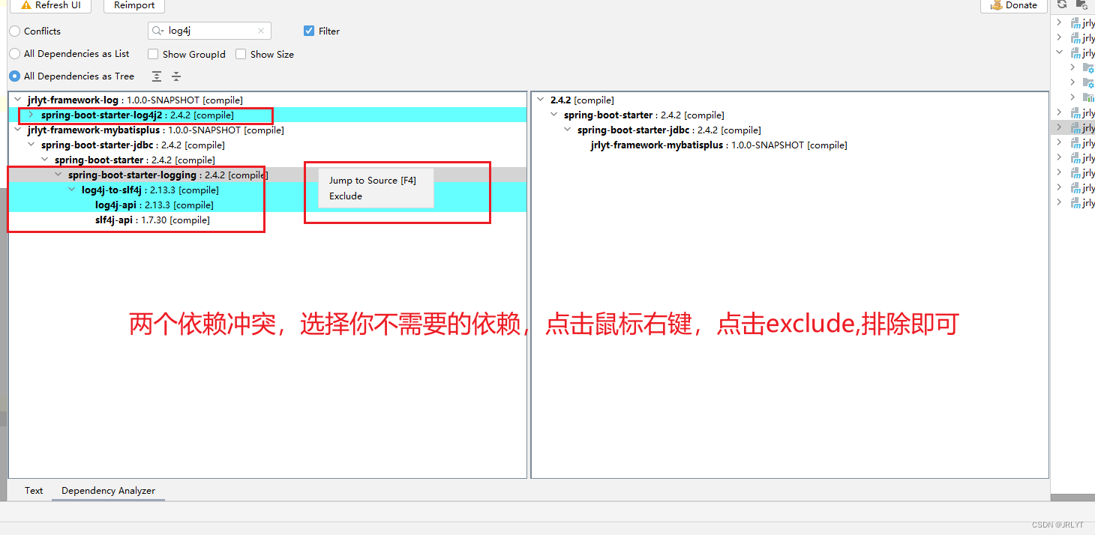Collapse the spring-boot-starter-logging node
The width and height of the screenshot is (1095, 535).
point(58,174)
